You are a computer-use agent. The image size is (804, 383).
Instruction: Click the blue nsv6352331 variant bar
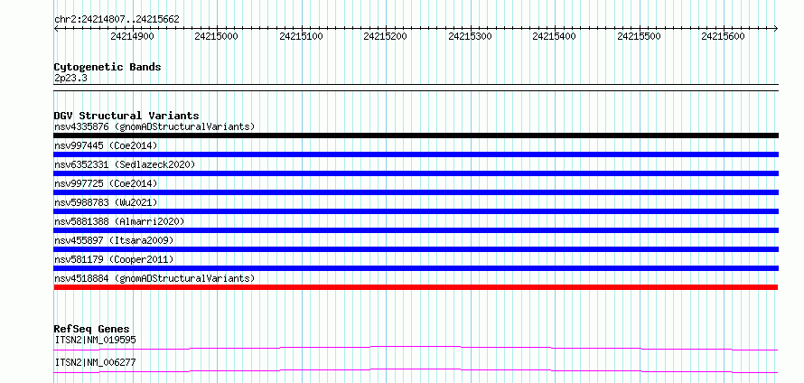coord(416,173)
